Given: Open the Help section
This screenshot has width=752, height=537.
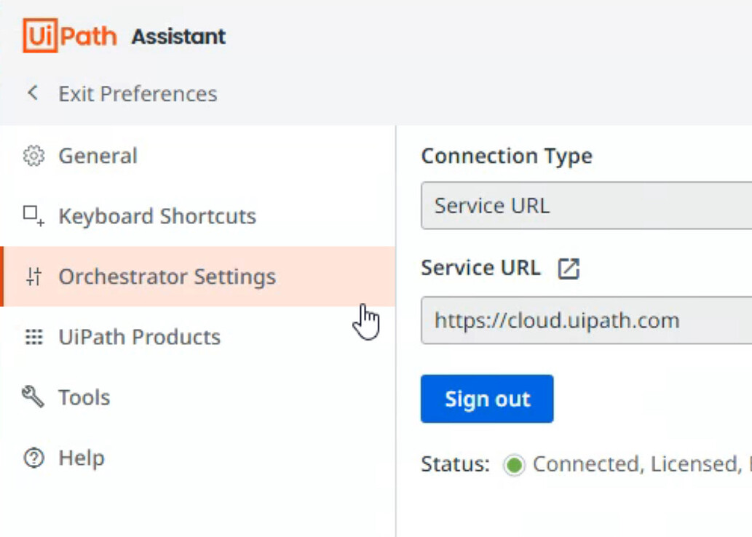Looking at the screenshot, I should point(82,458).
